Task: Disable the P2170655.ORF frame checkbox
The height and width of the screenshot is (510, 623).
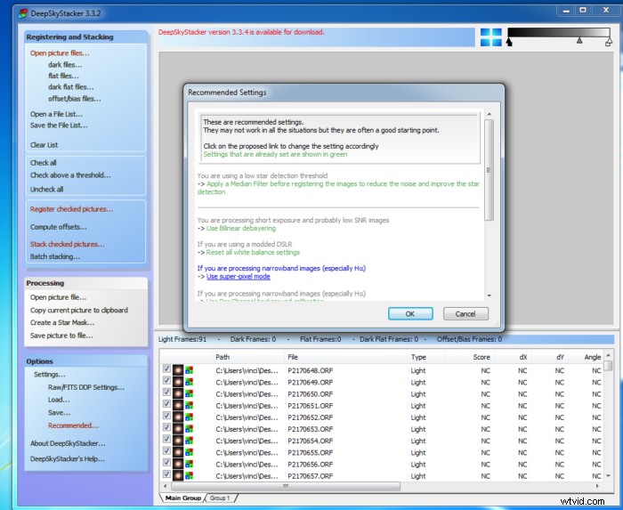Action: [166, 452]
